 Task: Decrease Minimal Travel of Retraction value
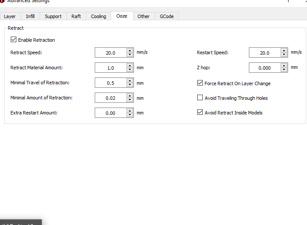[130, 85]
